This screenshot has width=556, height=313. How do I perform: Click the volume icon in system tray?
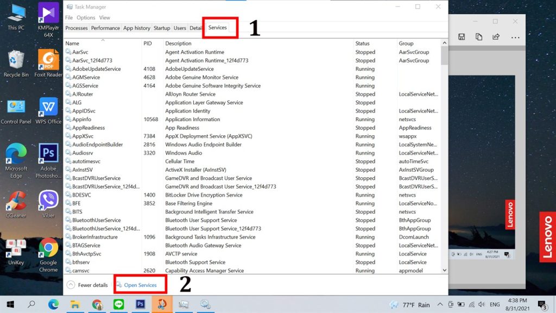[482, 305]
